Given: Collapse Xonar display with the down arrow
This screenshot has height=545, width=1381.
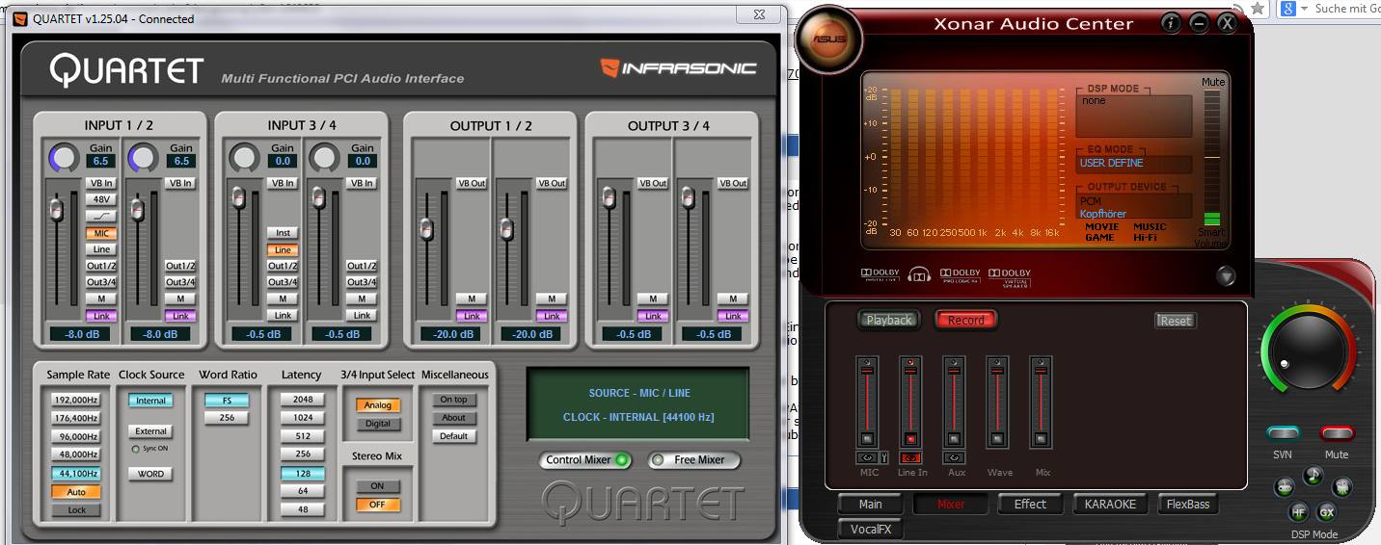Looking at the screenshot, I should (1226, 276).
